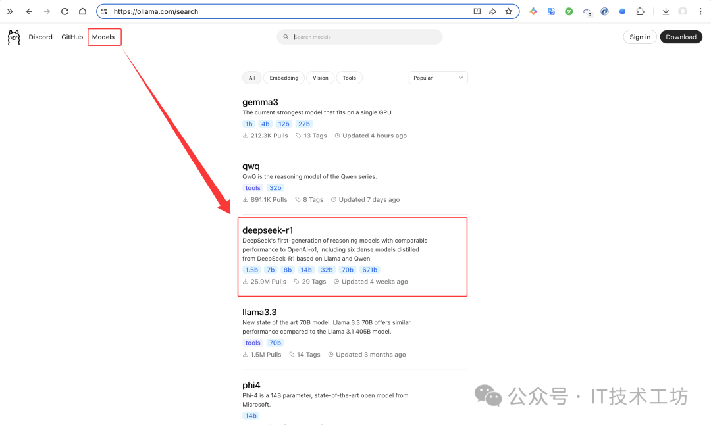Bookmark this page with the star

click(509, 11)
